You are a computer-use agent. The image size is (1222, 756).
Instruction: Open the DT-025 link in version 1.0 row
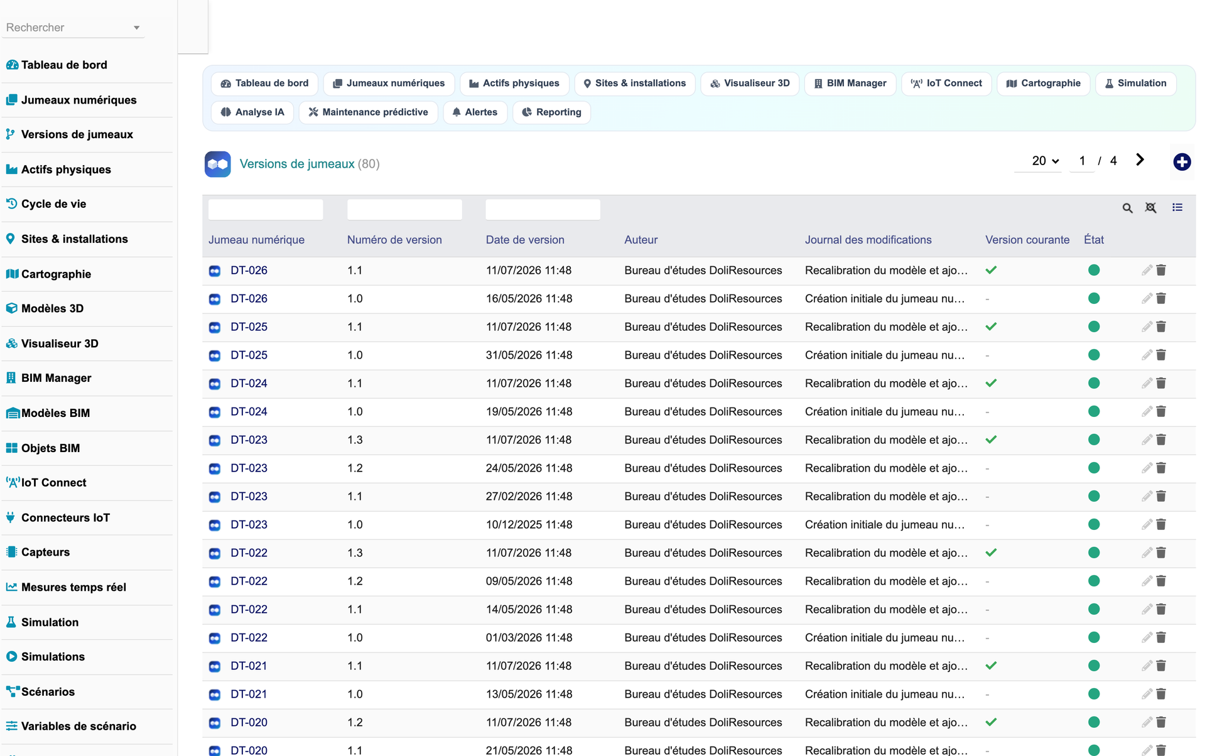point(249,355)
